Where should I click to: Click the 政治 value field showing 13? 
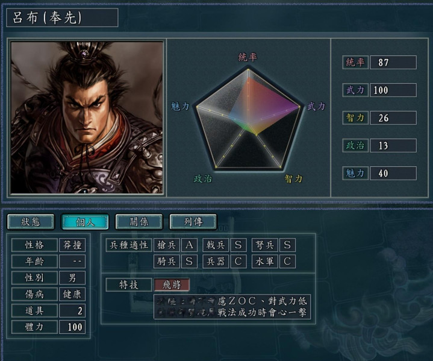pyautogui.click(x=393, y=146)
